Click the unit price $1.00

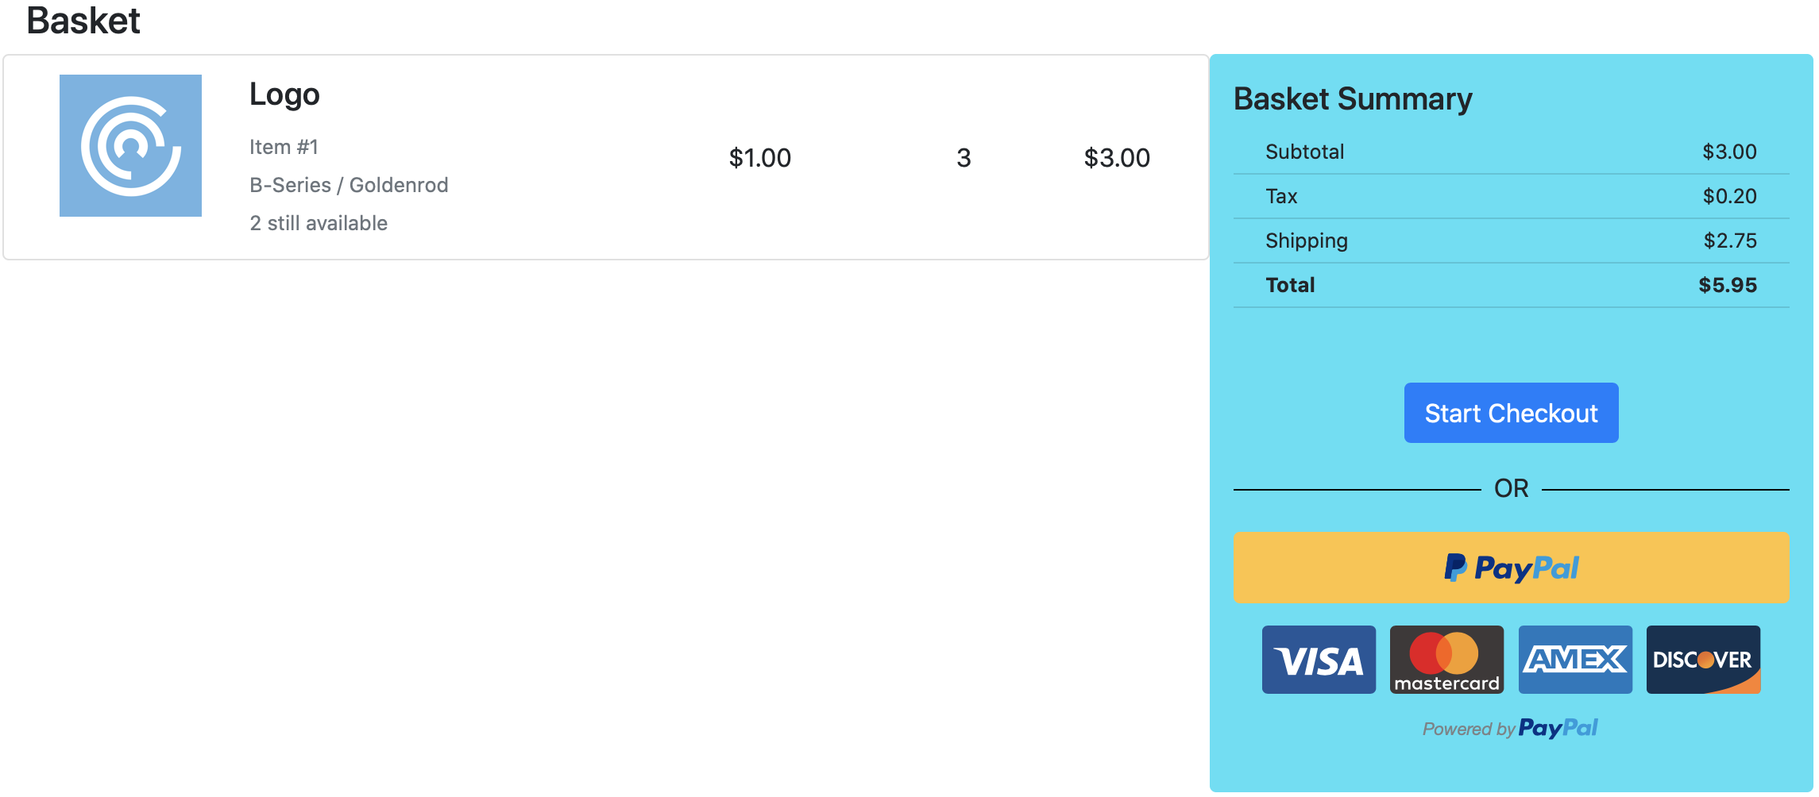[760, 158]
